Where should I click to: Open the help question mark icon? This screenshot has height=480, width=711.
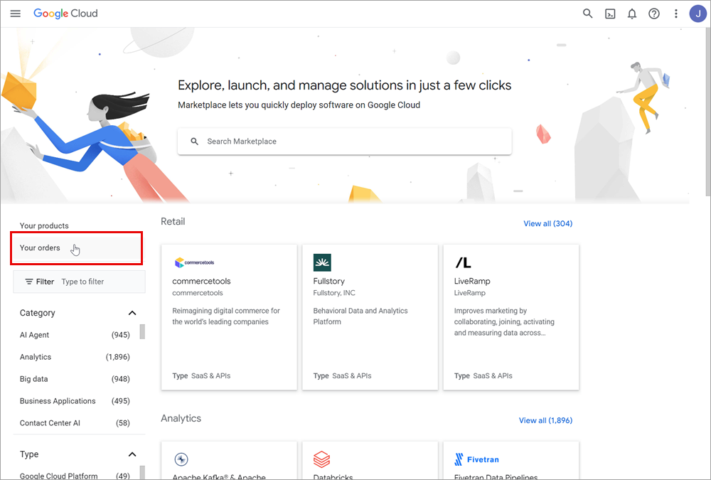[653, 14]
